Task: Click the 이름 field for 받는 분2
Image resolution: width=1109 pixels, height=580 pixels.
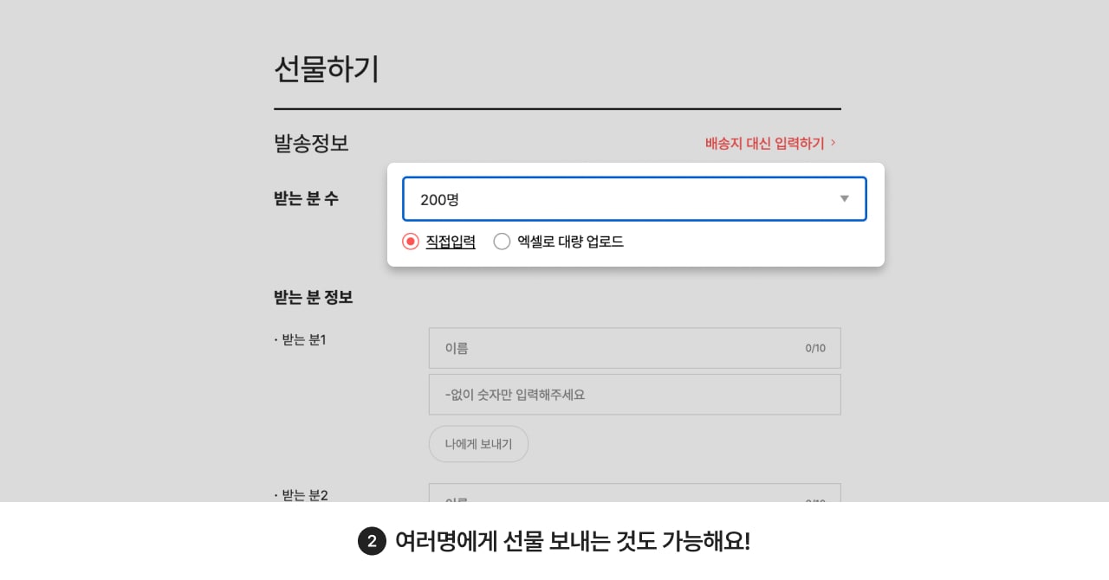Action: pos(634,493)
